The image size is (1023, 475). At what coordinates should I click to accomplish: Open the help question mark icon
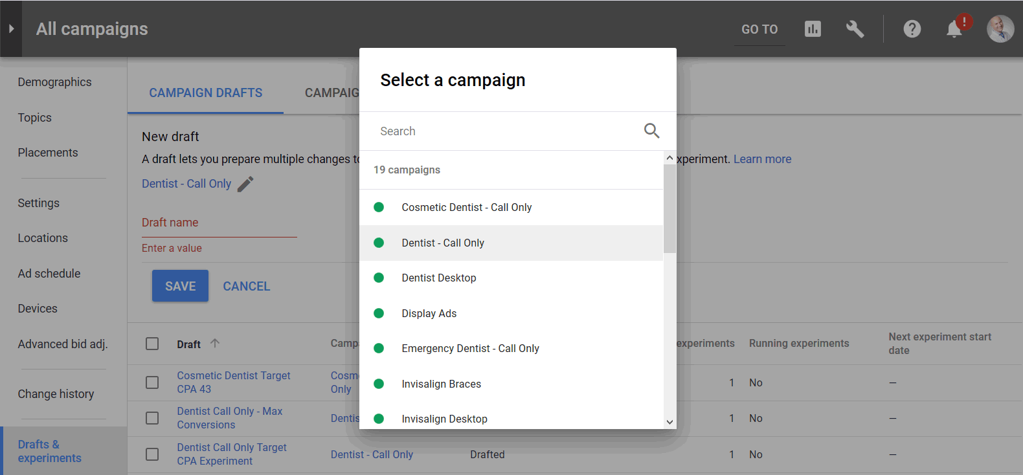pos(912,29)
